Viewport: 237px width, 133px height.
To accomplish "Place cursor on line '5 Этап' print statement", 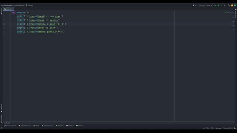I will [x=41, y=32].
